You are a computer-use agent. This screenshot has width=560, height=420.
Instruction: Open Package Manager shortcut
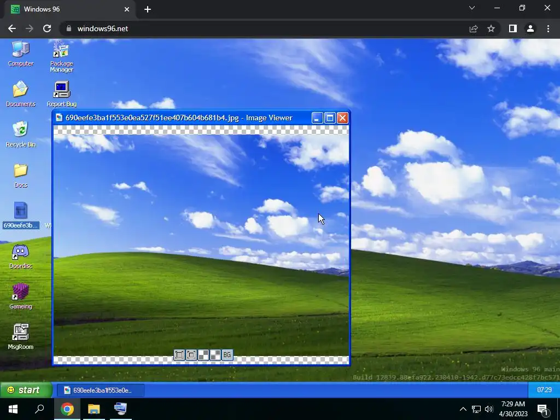pos(61,56)
